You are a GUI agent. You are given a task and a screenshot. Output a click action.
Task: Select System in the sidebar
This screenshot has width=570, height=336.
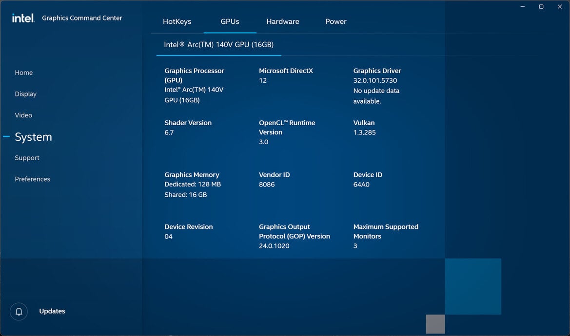(33, 137)
